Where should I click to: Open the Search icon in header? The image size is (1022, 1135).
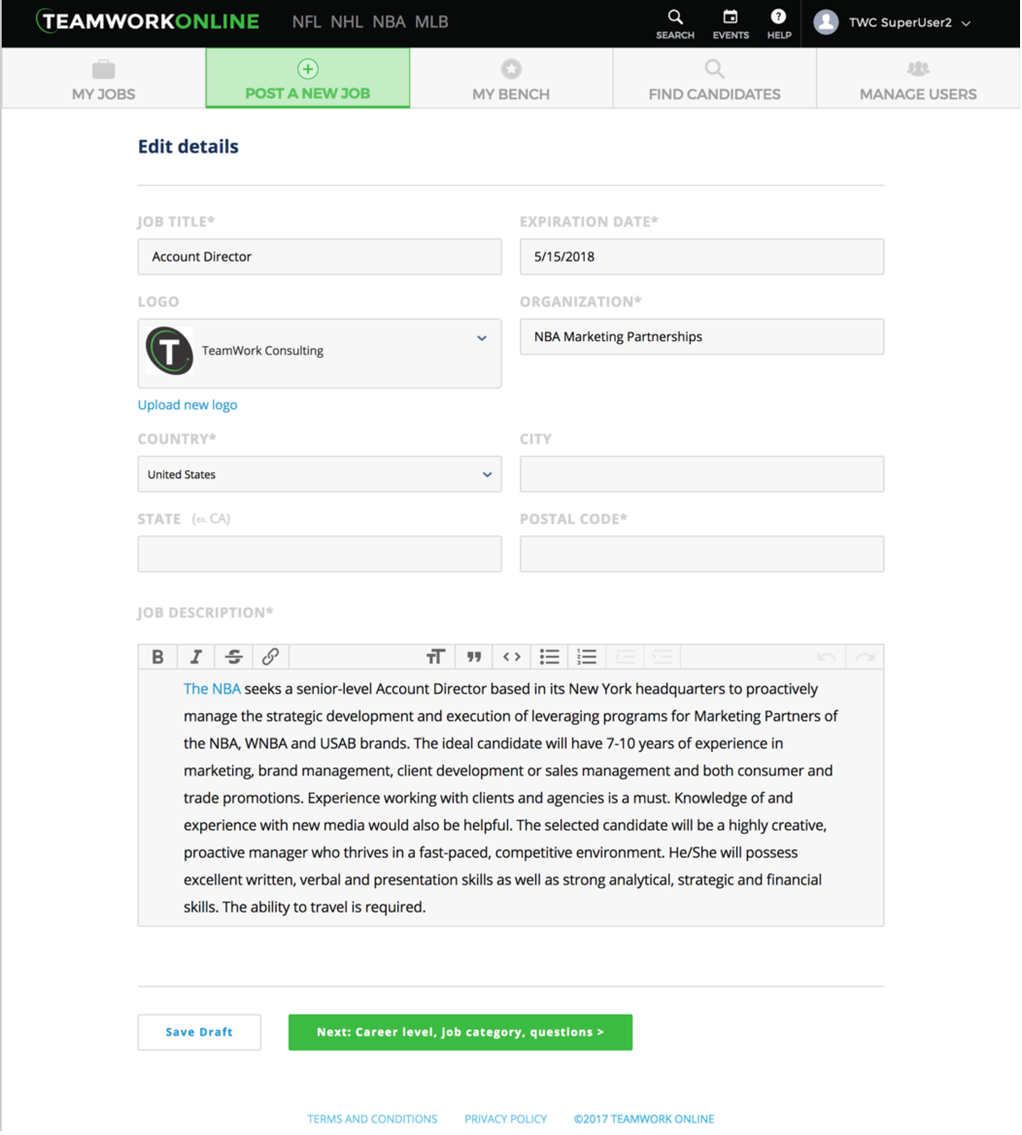point(674,23)
